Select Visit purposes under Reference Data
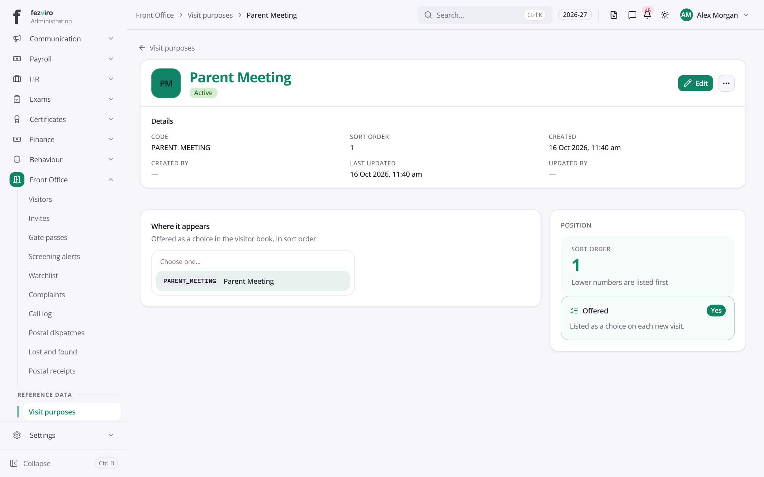Viewport: 764px width, 477px height. (x=72, y=412)
